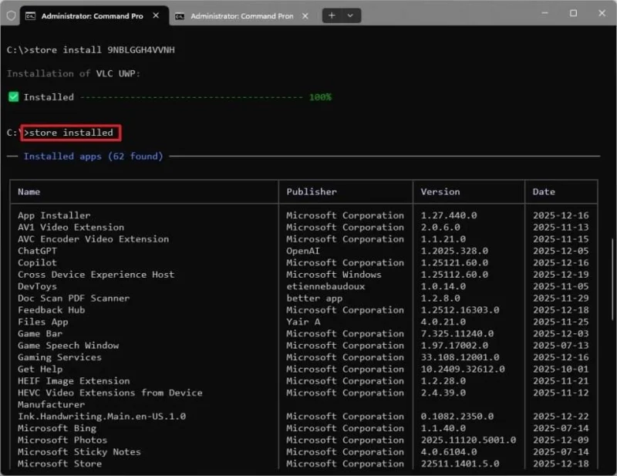Click the first tab's Command Prompt icon
The image size is (617, 476).
pos(30,16)
